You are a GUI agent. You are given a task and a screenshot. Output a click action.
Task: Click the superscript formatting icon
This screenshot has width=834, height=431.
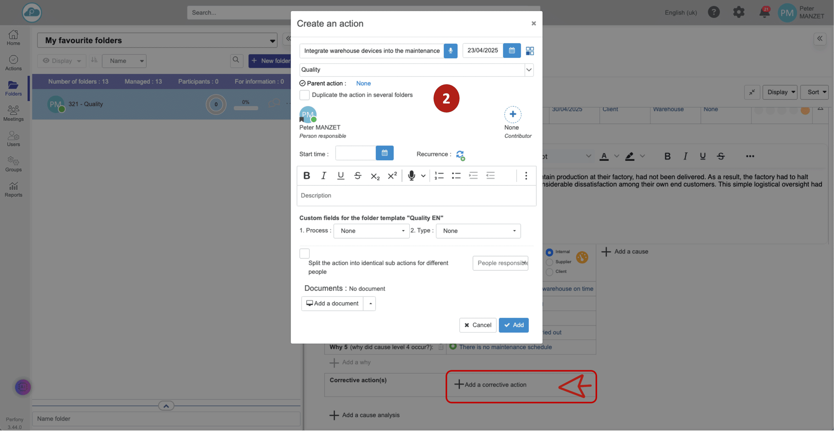(392, 176)
